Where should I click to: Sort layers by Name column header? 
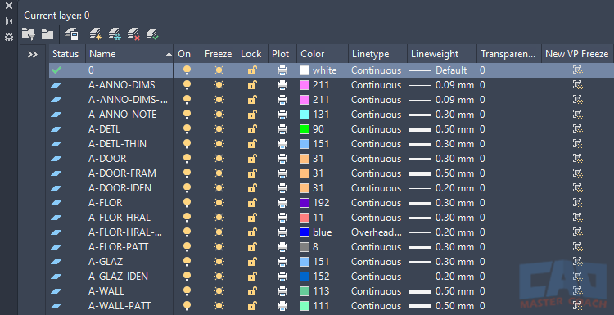pos(129,54)
